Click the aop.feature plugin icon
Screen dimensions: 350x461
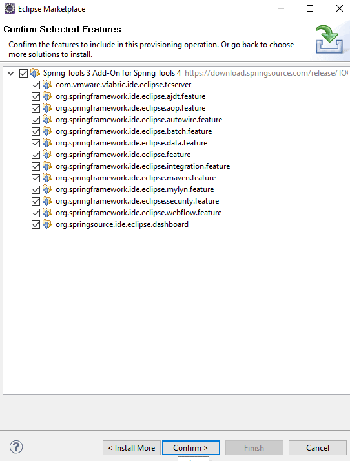coord(47,108)
